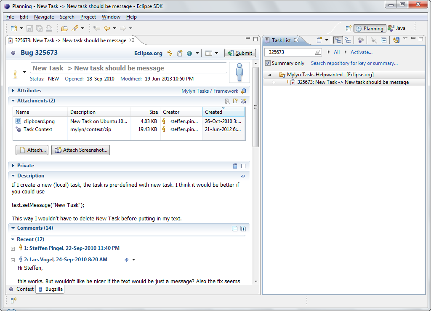Toggle Scheduled presentation in Task List
Image resolution: width=431 pixels, height=311 pixels.
(x=348, y=40)
